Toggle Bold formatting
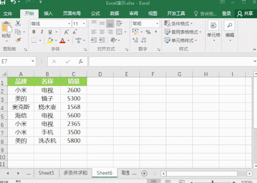 coord(34,32)
